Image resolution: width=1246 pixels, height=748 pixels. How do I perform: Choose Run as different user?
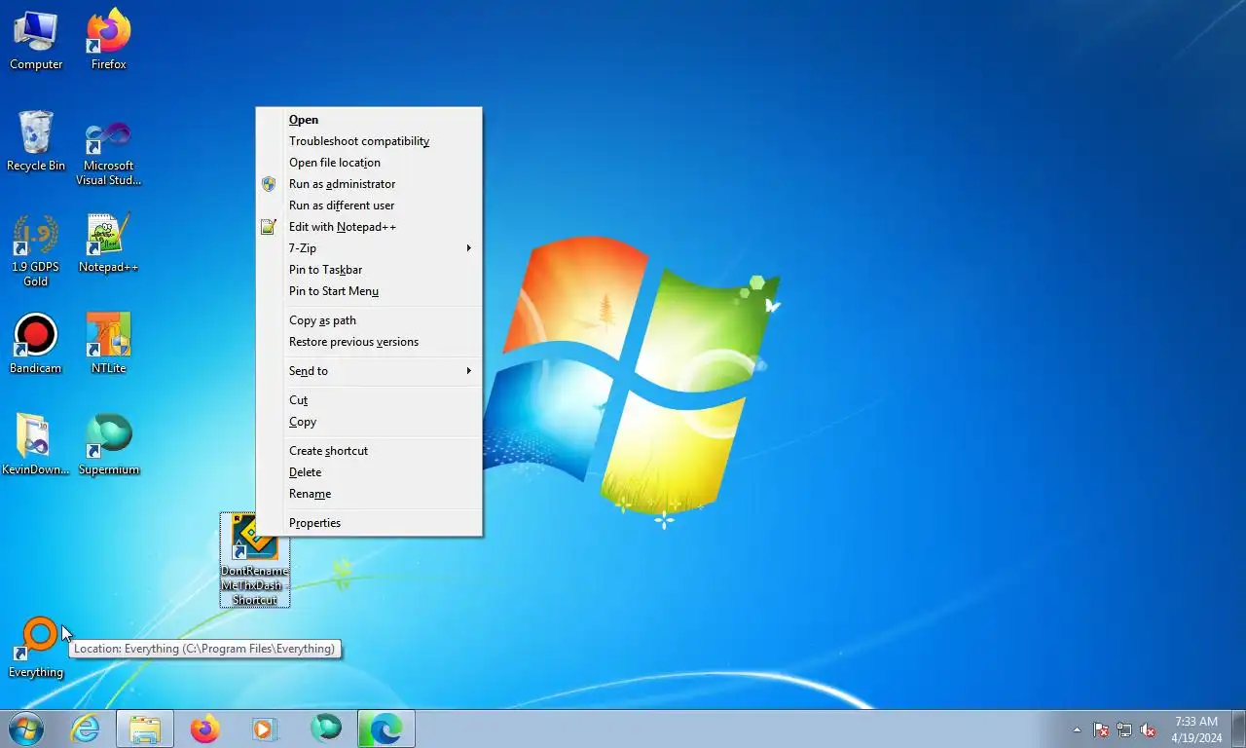coord(369,206)
